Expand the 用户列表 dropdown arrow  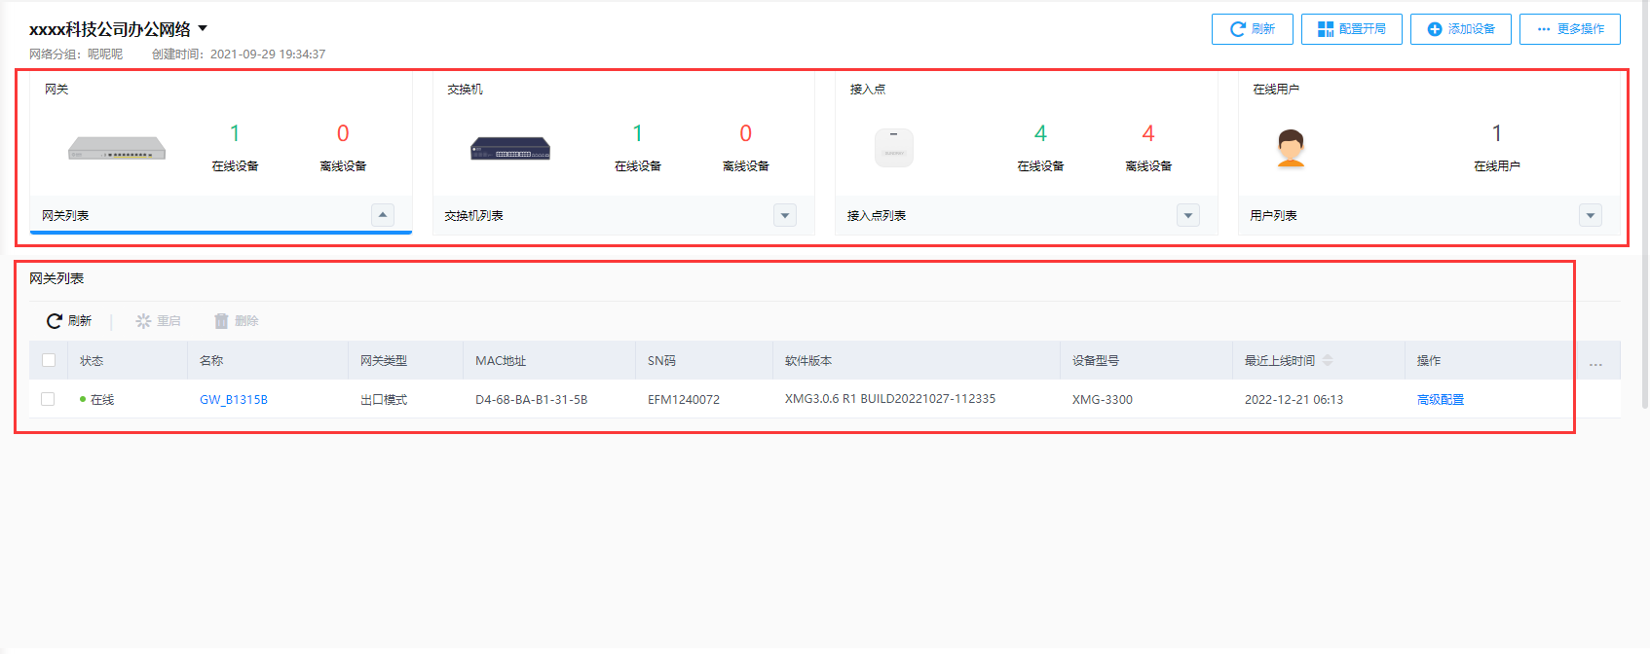[x=1590, y=215]
